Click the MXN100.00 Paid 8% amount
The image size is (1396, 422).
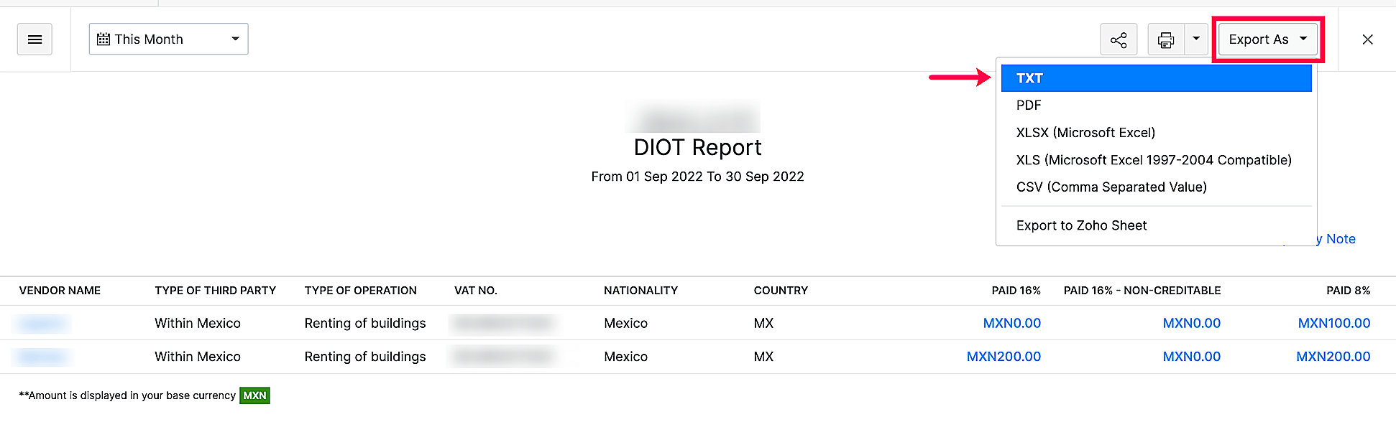click(x=1334, y=323)
